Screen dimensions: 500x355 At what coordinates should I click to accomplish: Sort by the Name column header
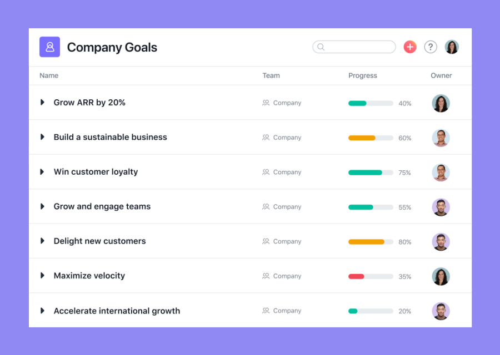pyautogui.click(x=49, y=75)
